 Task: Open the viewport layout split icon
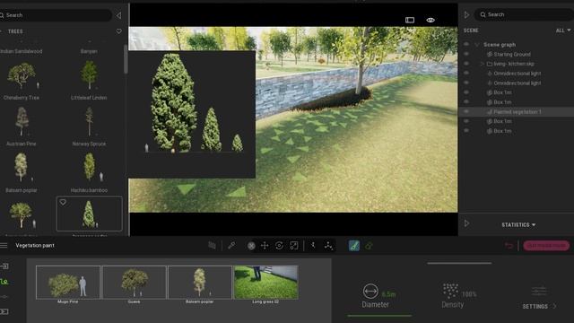pyautogui.click(x=410, y=20)
